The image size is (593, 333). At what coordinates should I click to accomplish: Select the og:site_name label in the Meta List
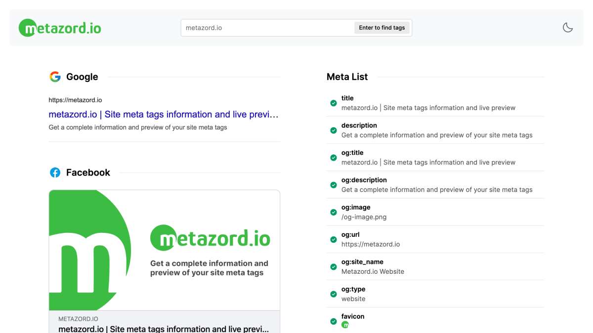click(362, 262)
